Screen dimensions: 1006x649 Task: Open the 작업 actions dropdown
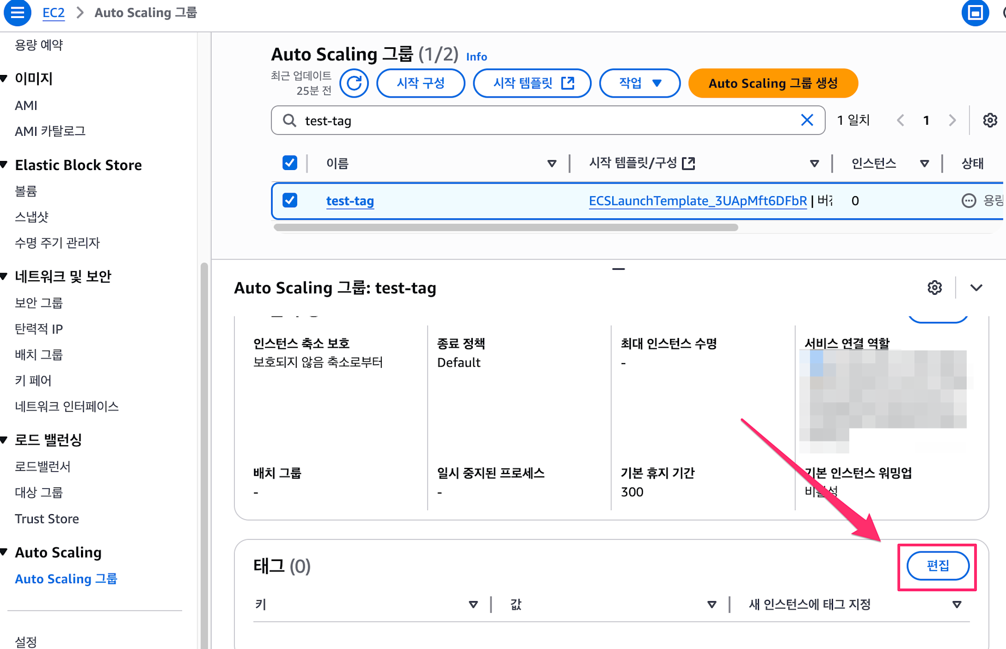click(640, 83)
